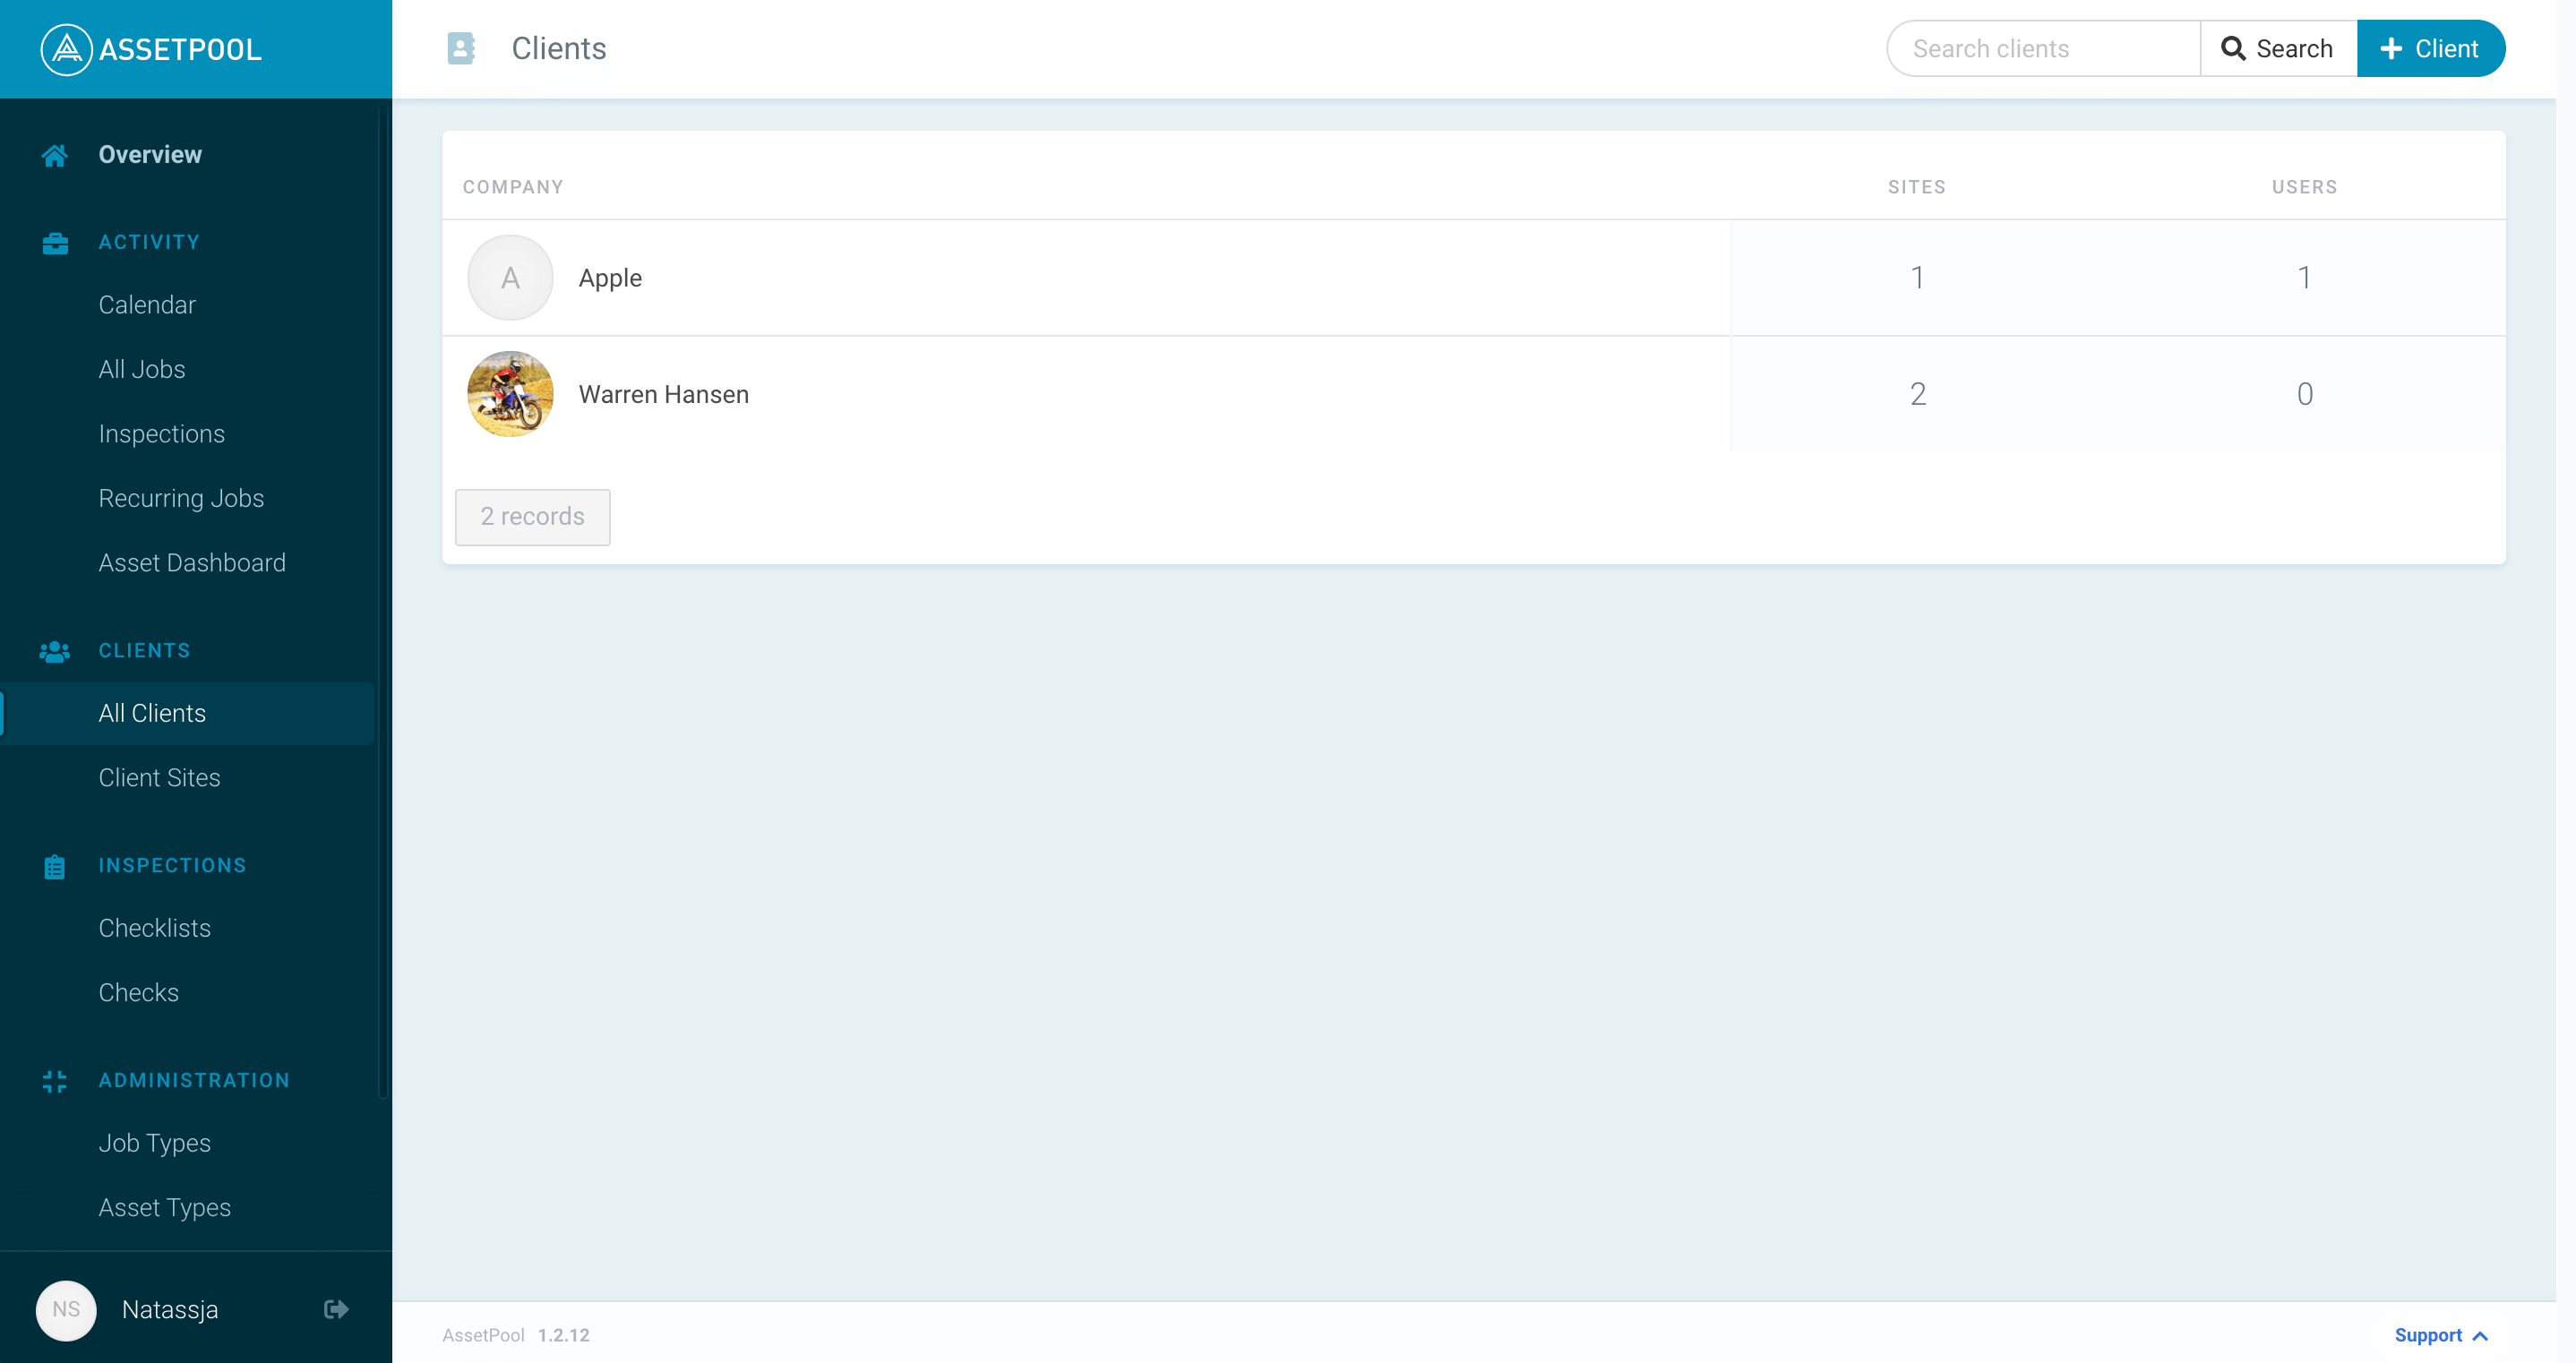This screenshot has width=2576, height=1363.
Task: Click the Clients people icon in sidebar
Action: coord(54,651)
